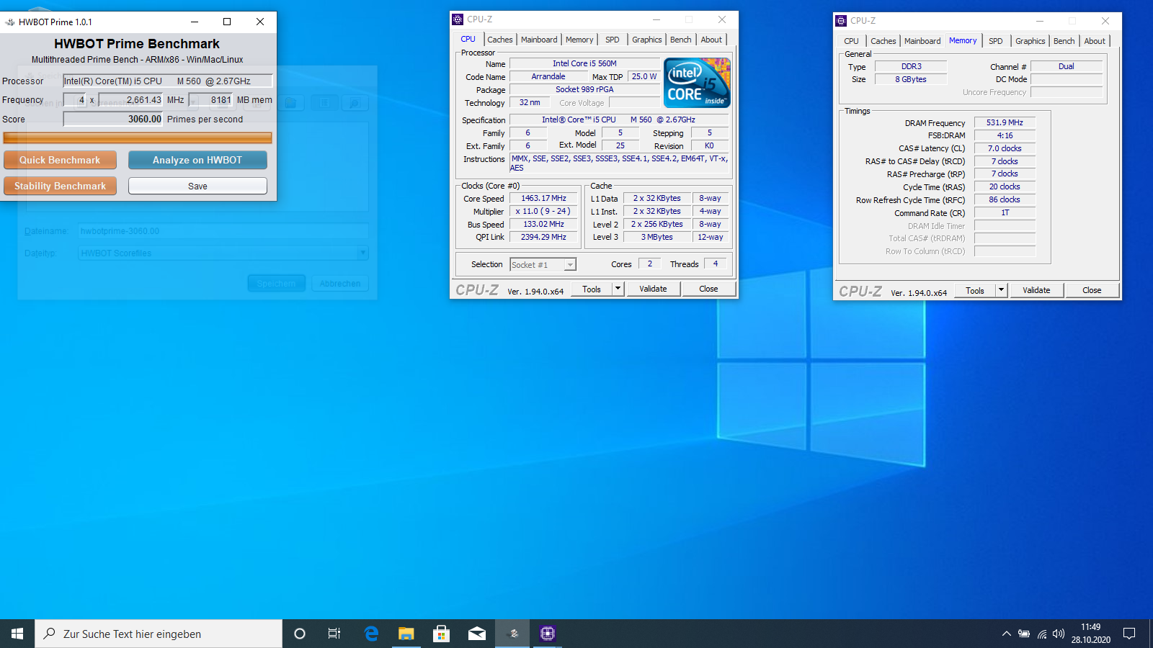
Task: Click Close button in left CPU-Z
Action: pyautogui.click(x=708, y=289)
